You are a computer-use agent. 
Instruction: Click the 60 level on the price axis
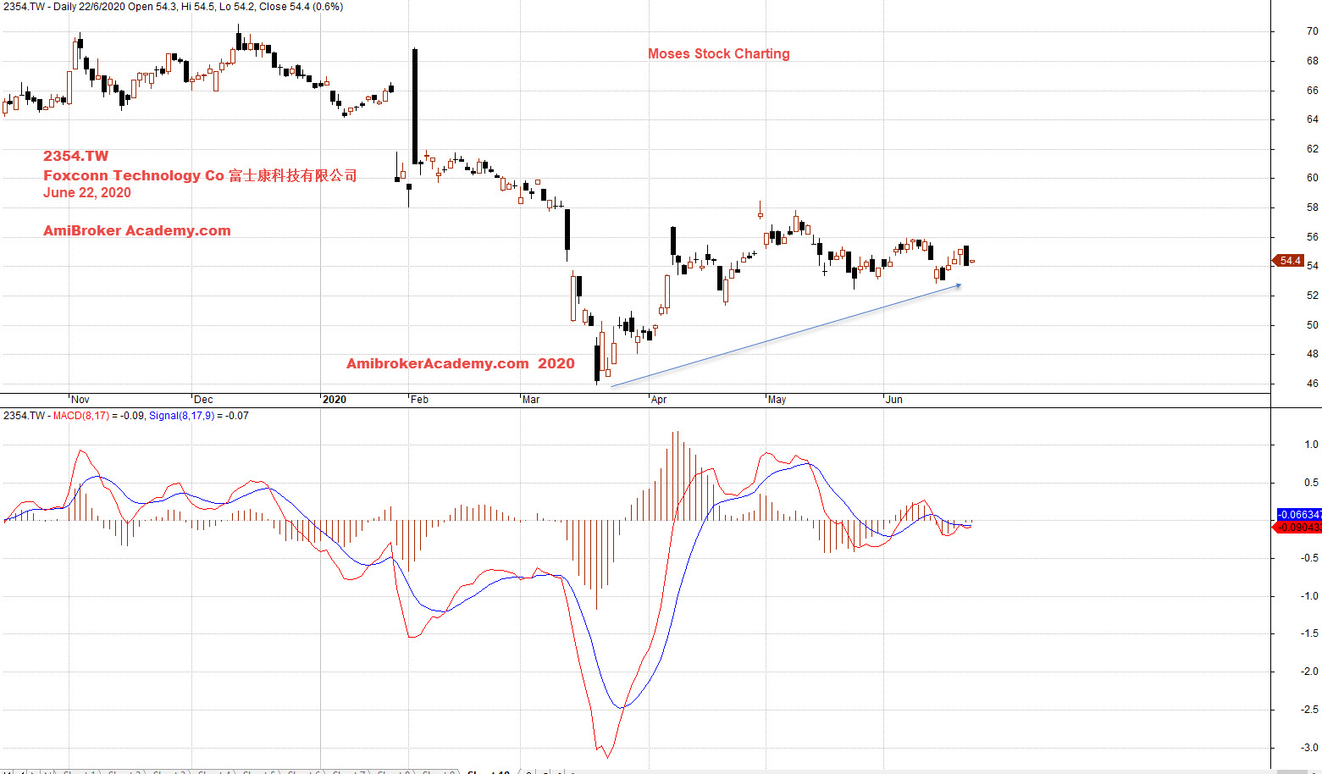coord(1312,178)
